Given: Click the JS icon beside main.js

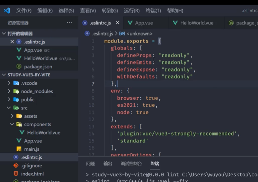Looking at the screenshot, I should [x=19, y=149].
